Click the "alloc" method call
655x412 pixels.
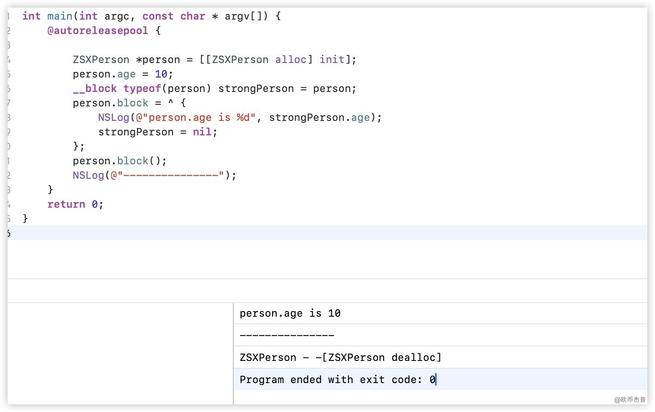(290, 60)
